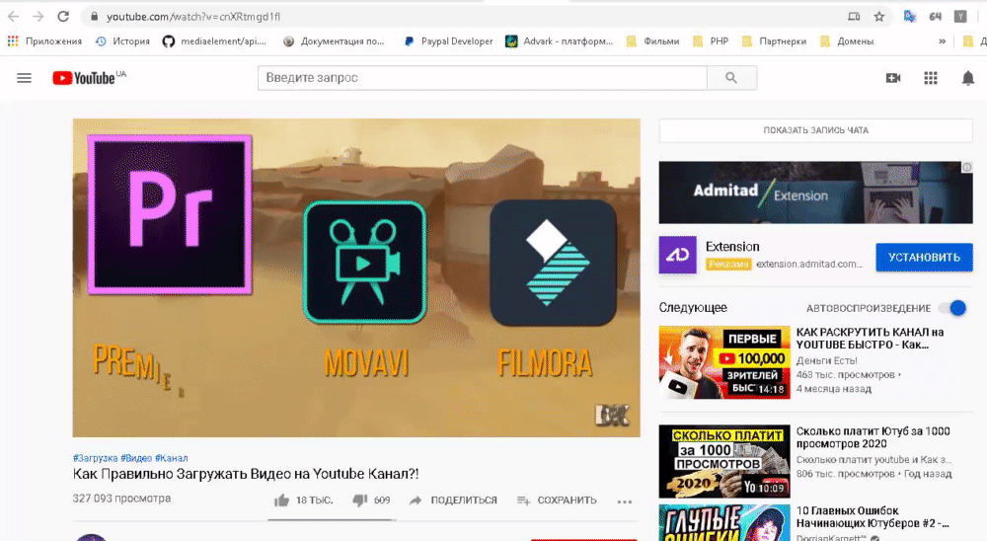987x541 pixels.
Task: Open the YouTube apps grid icon
Action: tap(931, 78)
